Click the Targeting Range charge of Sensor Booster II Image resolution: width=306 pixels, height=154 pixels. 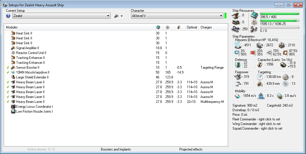coord(212,67)
